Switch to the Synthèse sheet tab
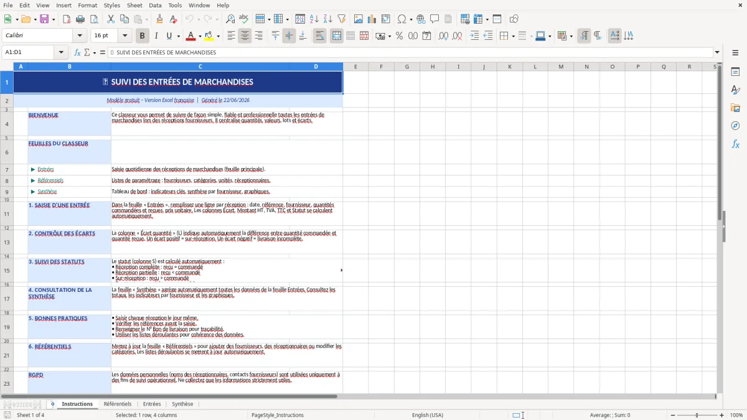747x420 pixels. 182,404
